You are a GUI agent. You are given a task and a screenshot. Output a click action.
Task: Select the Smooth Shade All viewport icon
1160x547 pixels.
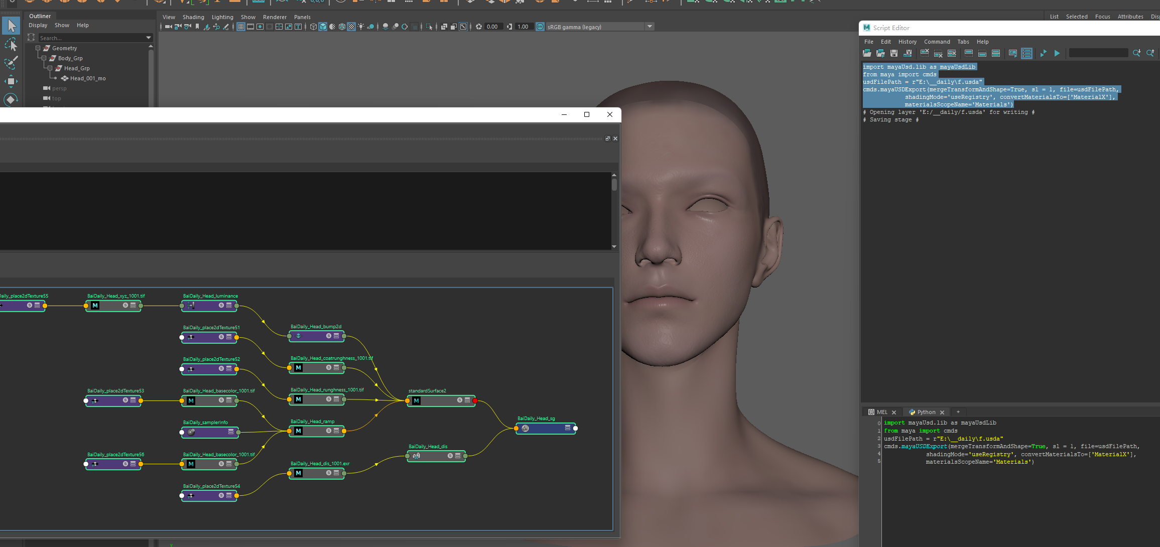click(x=323, y=27)
